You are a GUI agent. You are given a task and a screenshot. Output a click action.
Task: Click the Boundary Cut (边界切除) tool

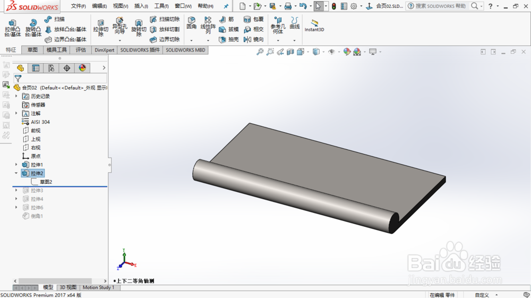(x=165, y=40)
